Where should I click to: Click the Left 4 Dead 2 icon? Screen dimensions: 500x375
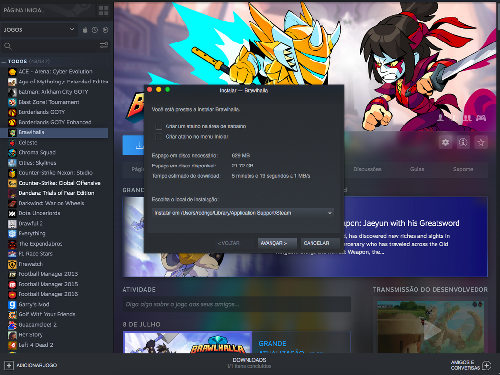tap(12, 345)
